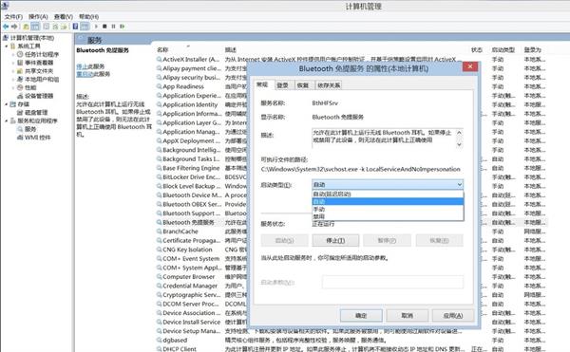Open the 文件(F) menu
Screen dimensions: 570x352
click(13, 17)
